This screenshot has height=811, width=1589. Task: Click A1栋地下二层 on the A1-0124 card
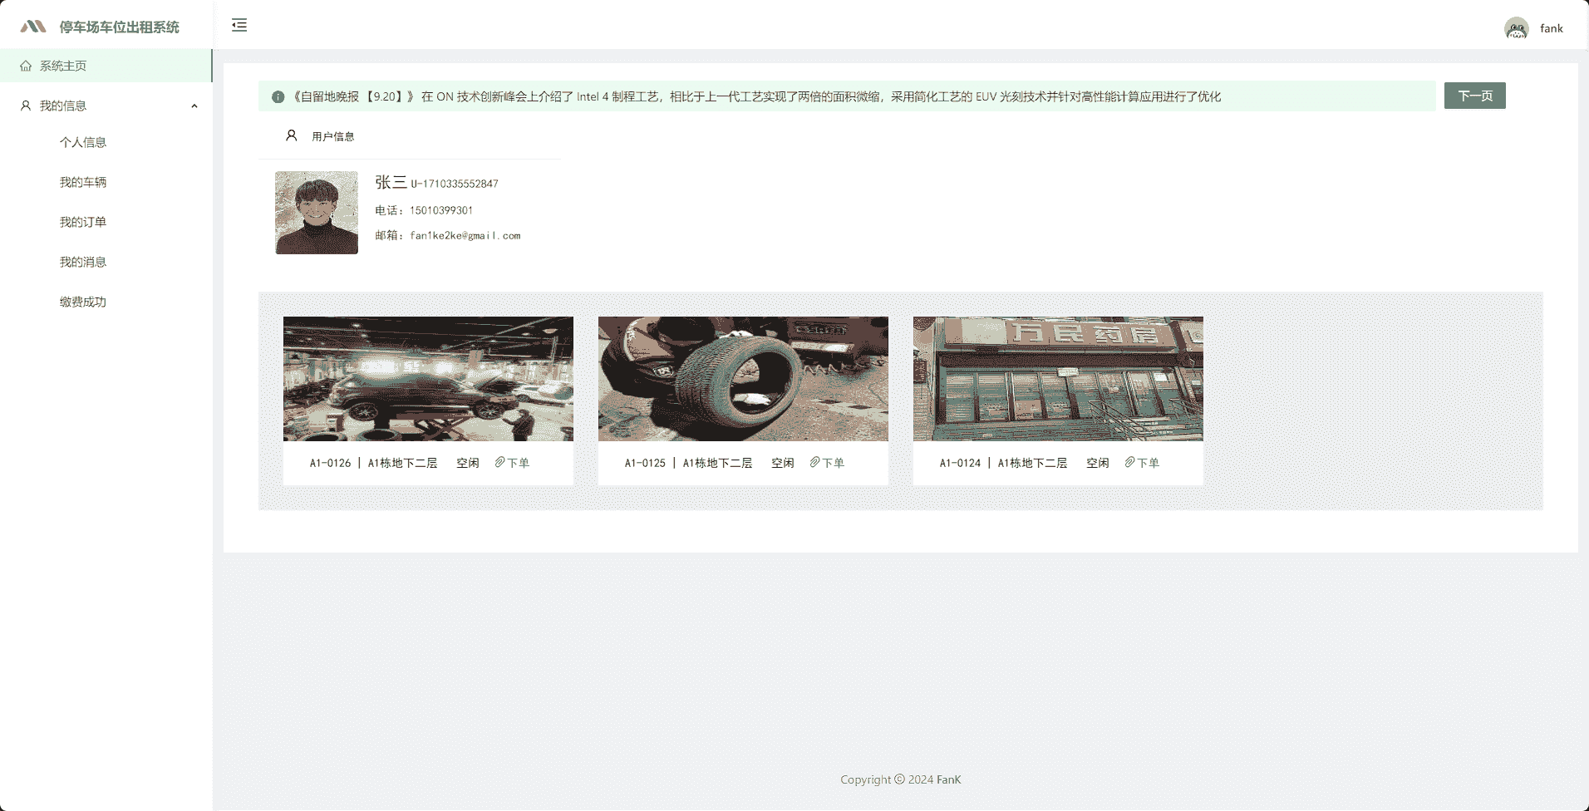coord(1033,463)
